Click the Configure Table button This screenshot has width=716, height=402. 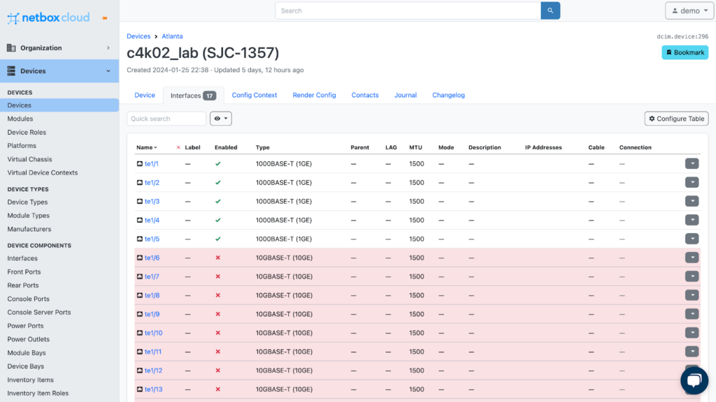(676, 119)
